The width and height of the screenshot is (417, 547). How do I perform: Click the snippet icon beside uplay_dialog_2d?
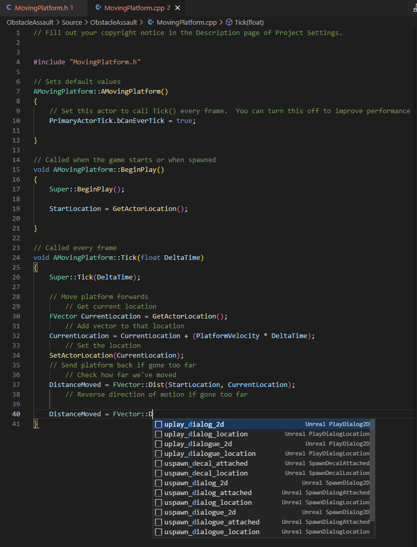(x=158, y=424)
